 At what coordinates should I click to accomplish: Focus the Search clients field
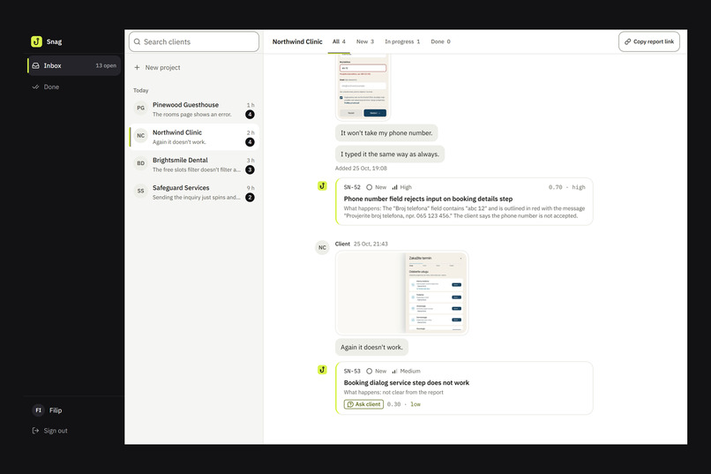193,41
